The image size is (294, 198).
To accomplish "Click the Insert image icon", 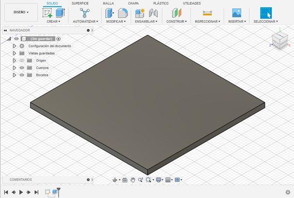I will 237,13.
